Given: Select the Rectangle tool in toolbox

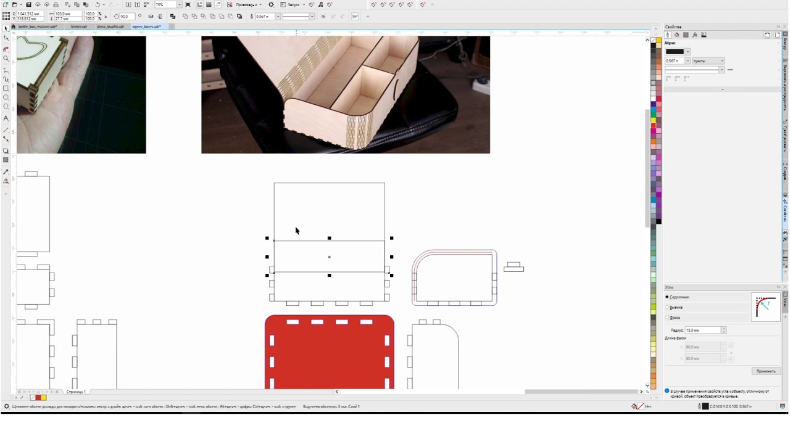Looking at the screenshot, I should (6, 88).
